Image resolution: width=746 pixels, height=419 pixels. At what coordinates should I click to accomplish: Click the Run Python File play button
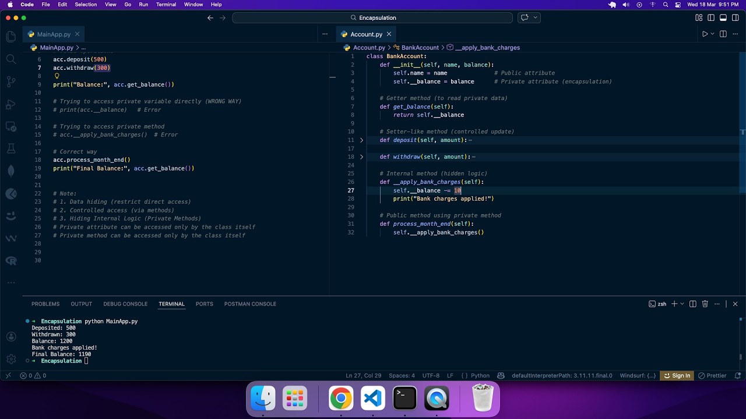click(705, 34)
